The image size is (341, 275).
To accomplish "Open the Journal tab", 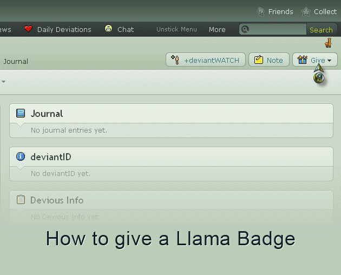I will click(16, 61).
